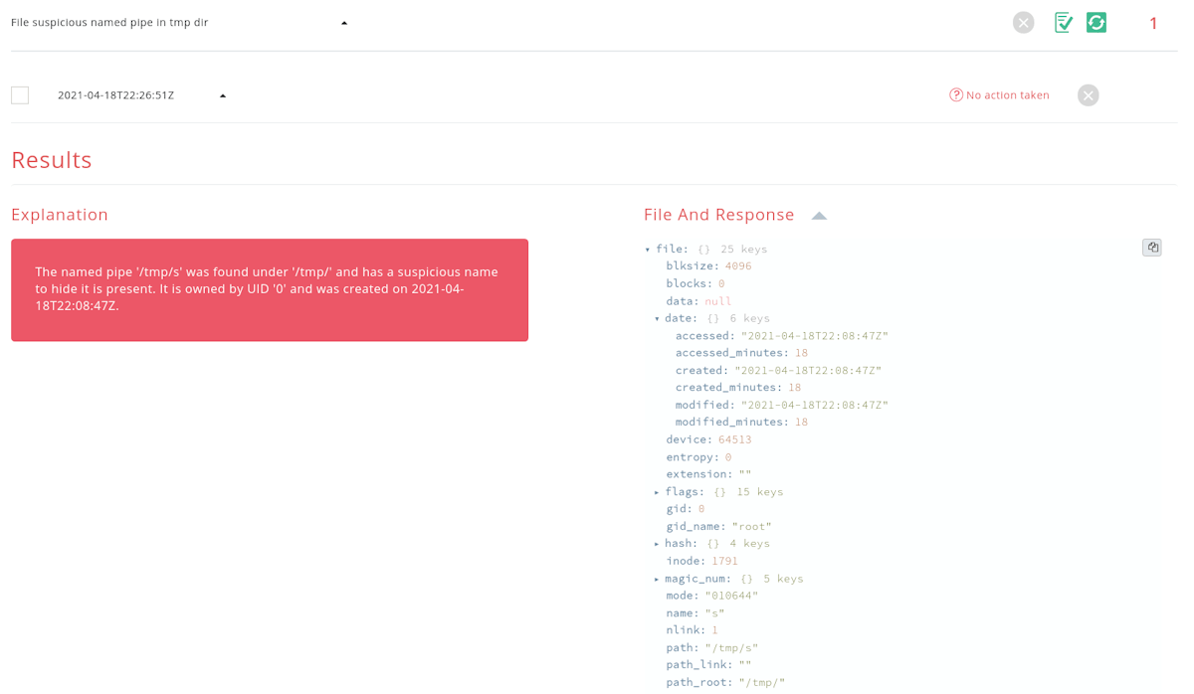Click the gray dismiss-all circle icon
The width and height of the screenshot is (1194, 694).
[1023, 22]
